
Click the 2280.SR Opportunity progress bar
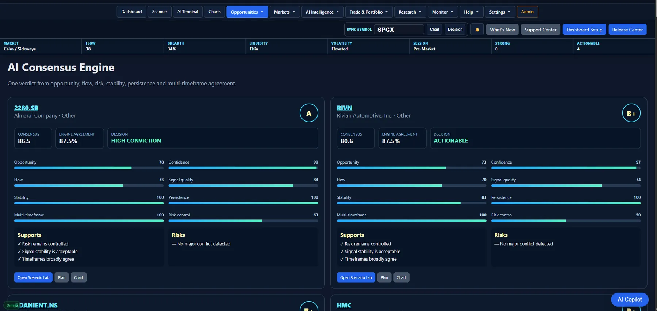click(x=89, y=168)
